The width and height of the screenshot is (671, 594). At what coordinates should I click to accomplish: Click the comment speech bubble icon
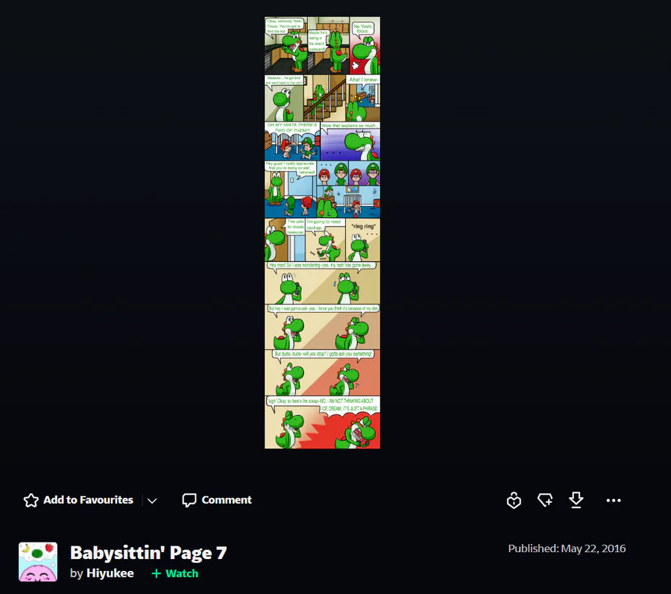[x=189, y=500]
